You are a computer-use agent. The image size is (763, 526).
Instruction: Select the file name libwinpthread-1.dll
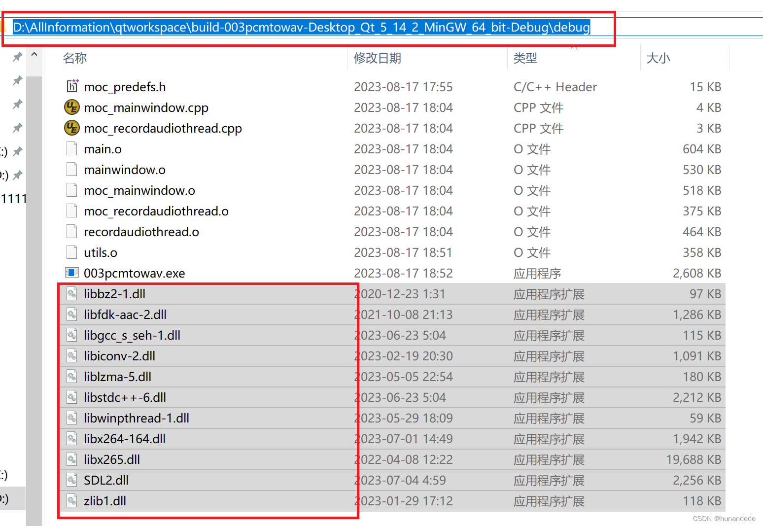click(x=137, y=418)
